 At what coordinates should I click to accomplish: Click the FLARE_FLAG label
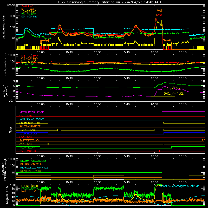click(27, 130)
